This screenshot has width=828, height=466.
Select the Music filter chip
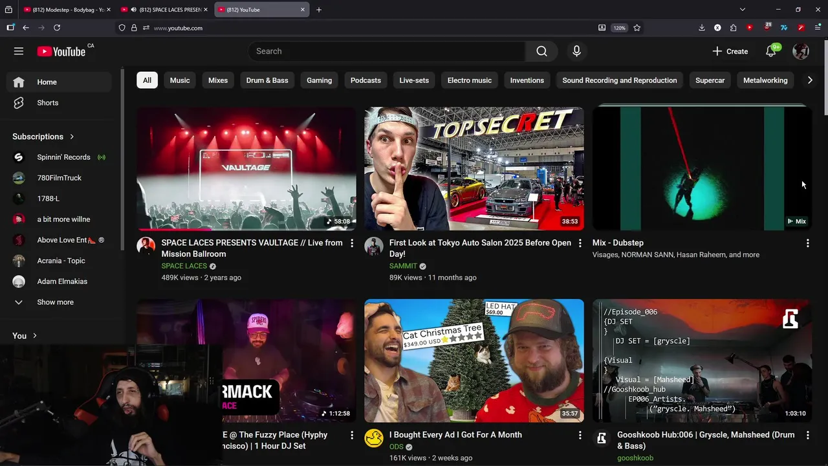[180, 80]
